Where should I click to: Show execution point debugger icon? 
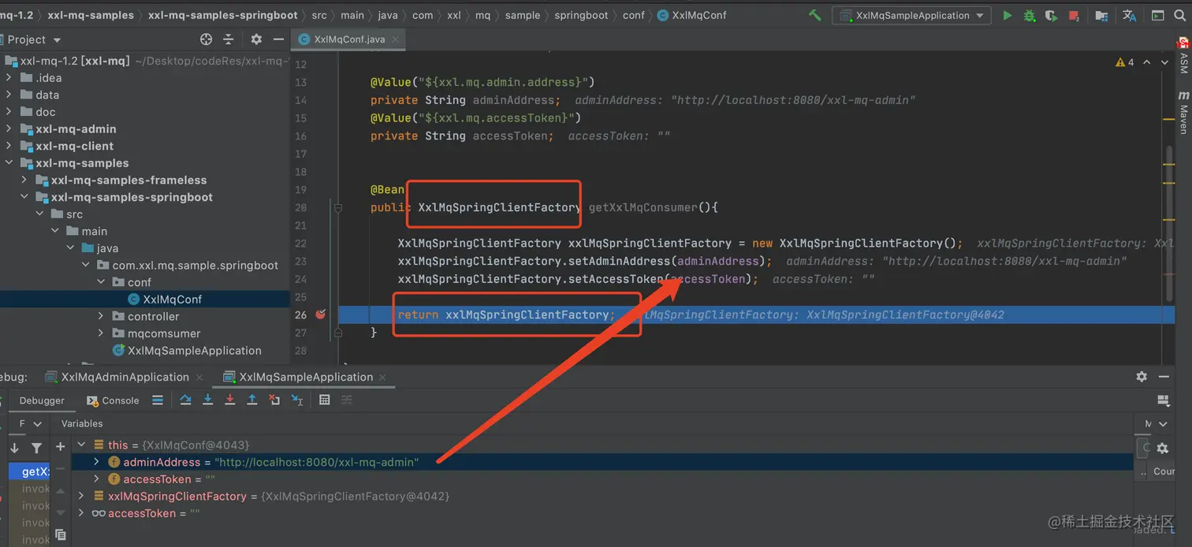coord(158,400)
